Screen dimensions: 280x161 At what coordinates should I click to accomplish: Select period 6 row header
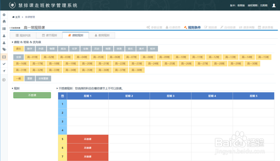pyautogui.click(x=62, y=148)
